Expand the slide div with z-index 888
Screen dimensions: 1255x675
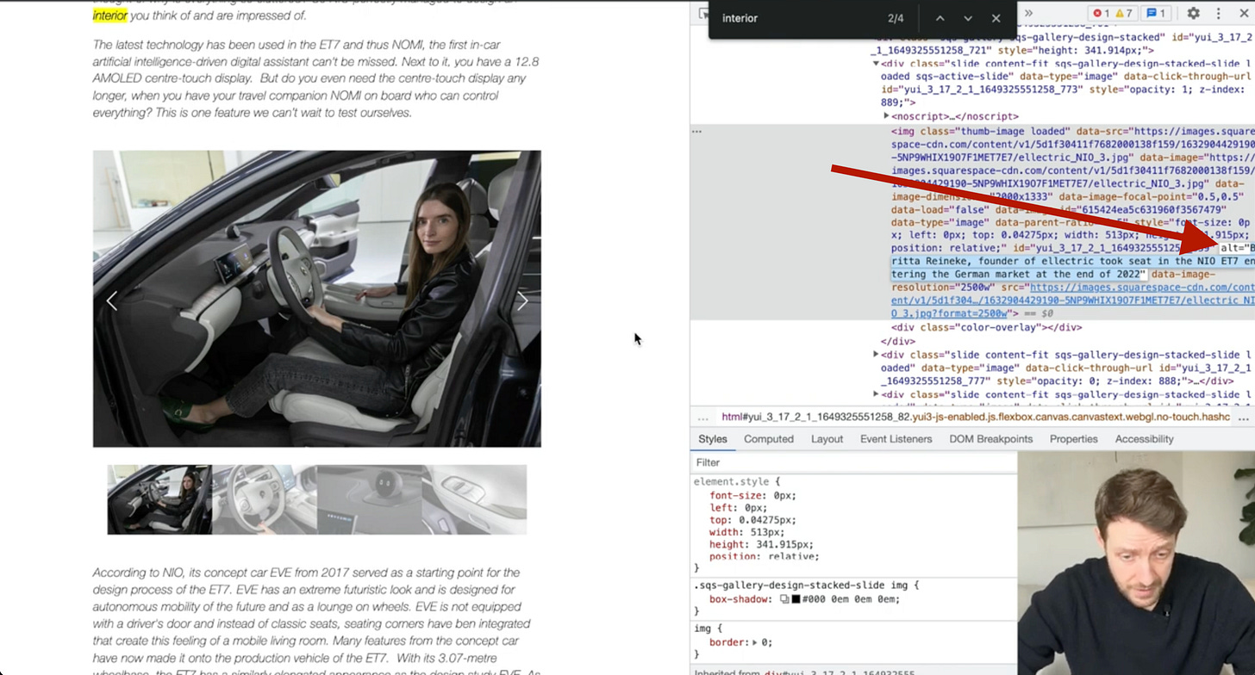coord(877,354)
